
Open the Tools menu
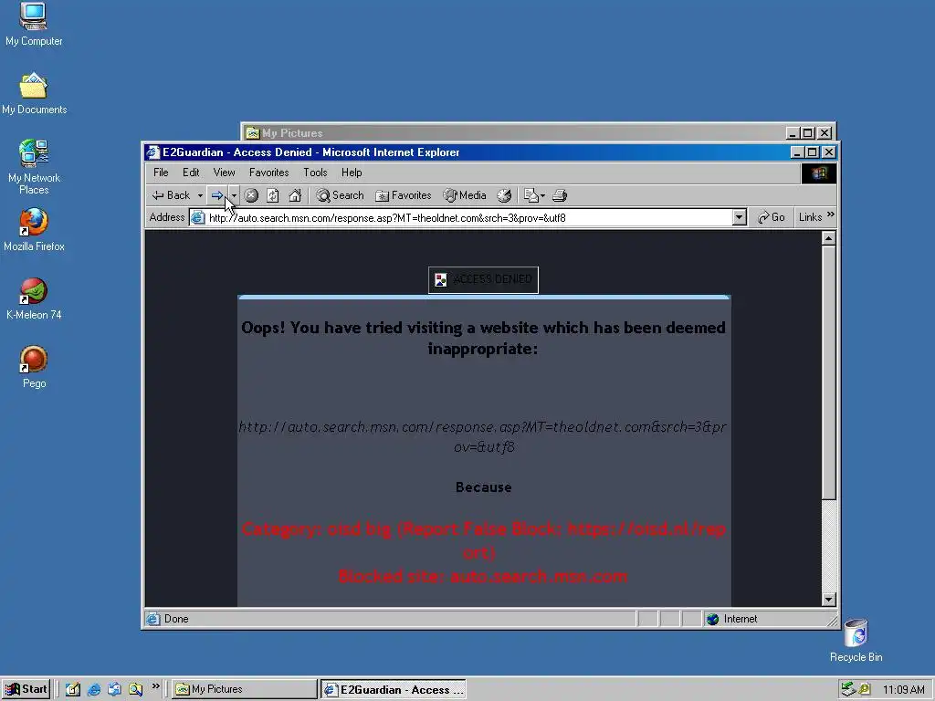click(x=315, y=173)
